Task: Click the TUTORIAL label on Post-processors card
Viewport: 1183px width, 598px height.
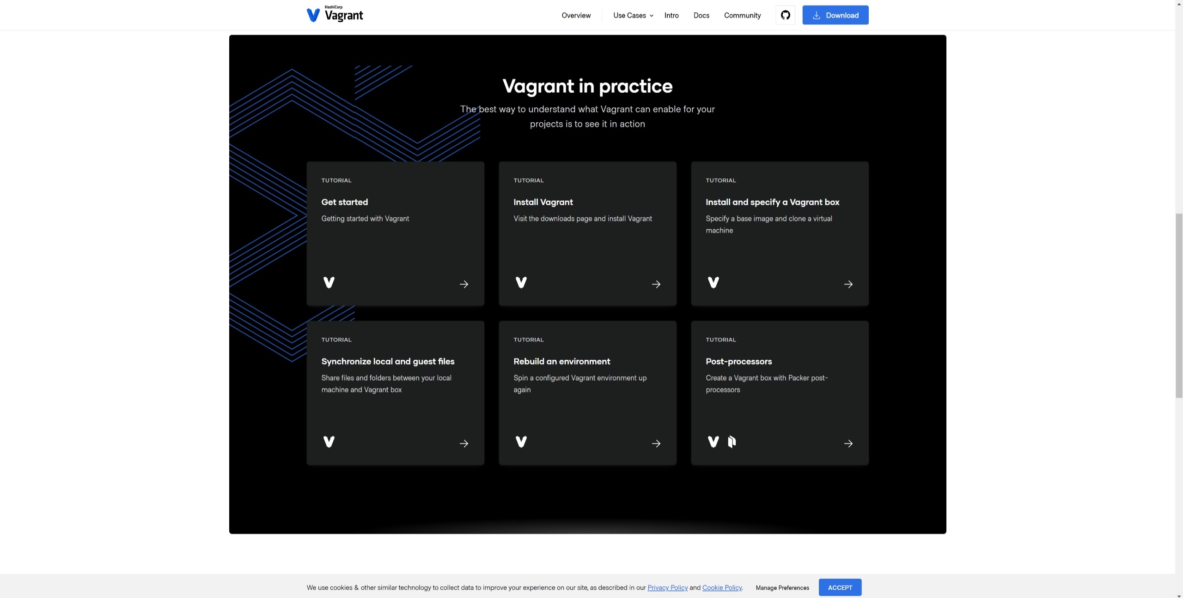Action: tap(721, 340)
